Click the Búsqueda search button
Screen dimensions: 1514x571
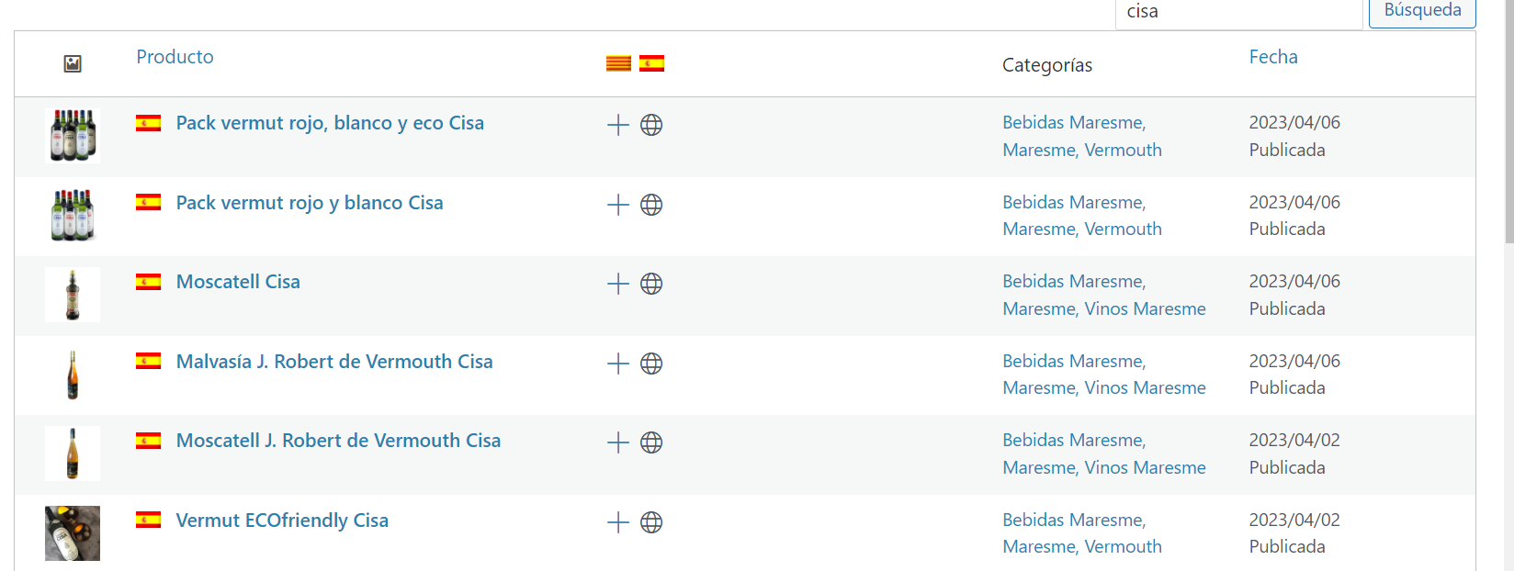1422,12
